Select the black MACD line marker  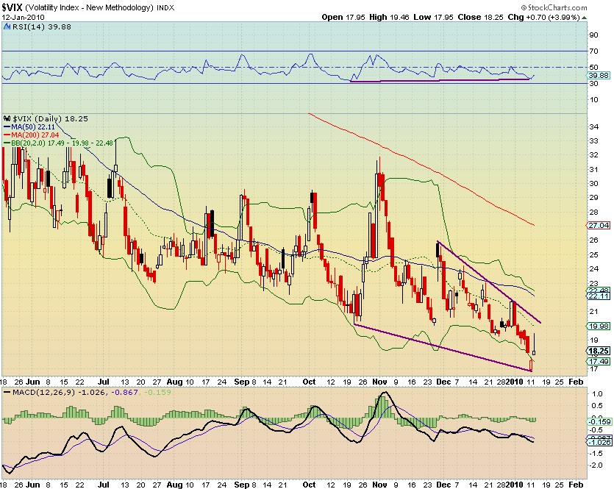click(7, 390)
